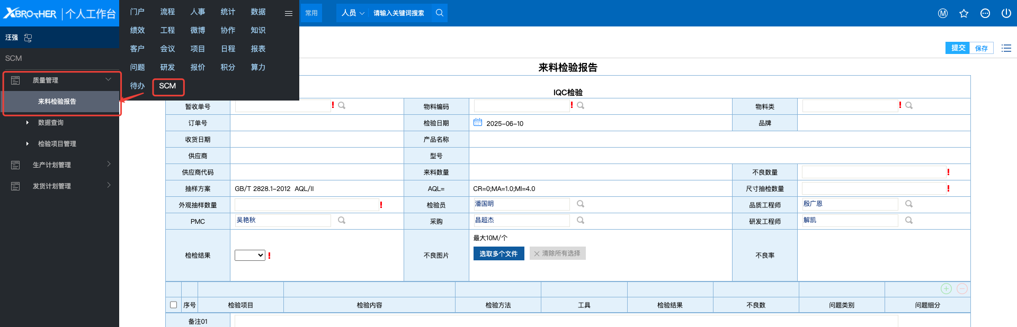Click the hamburger icon in module menu
Screen dimensions: 1017x327
pyautogui.click(x=288, y=13)
